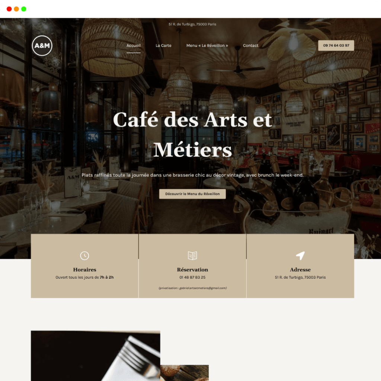The image size is (381, 381).
Task: Click the location arrow Adresse icon
Action: (x=300, y=256)
